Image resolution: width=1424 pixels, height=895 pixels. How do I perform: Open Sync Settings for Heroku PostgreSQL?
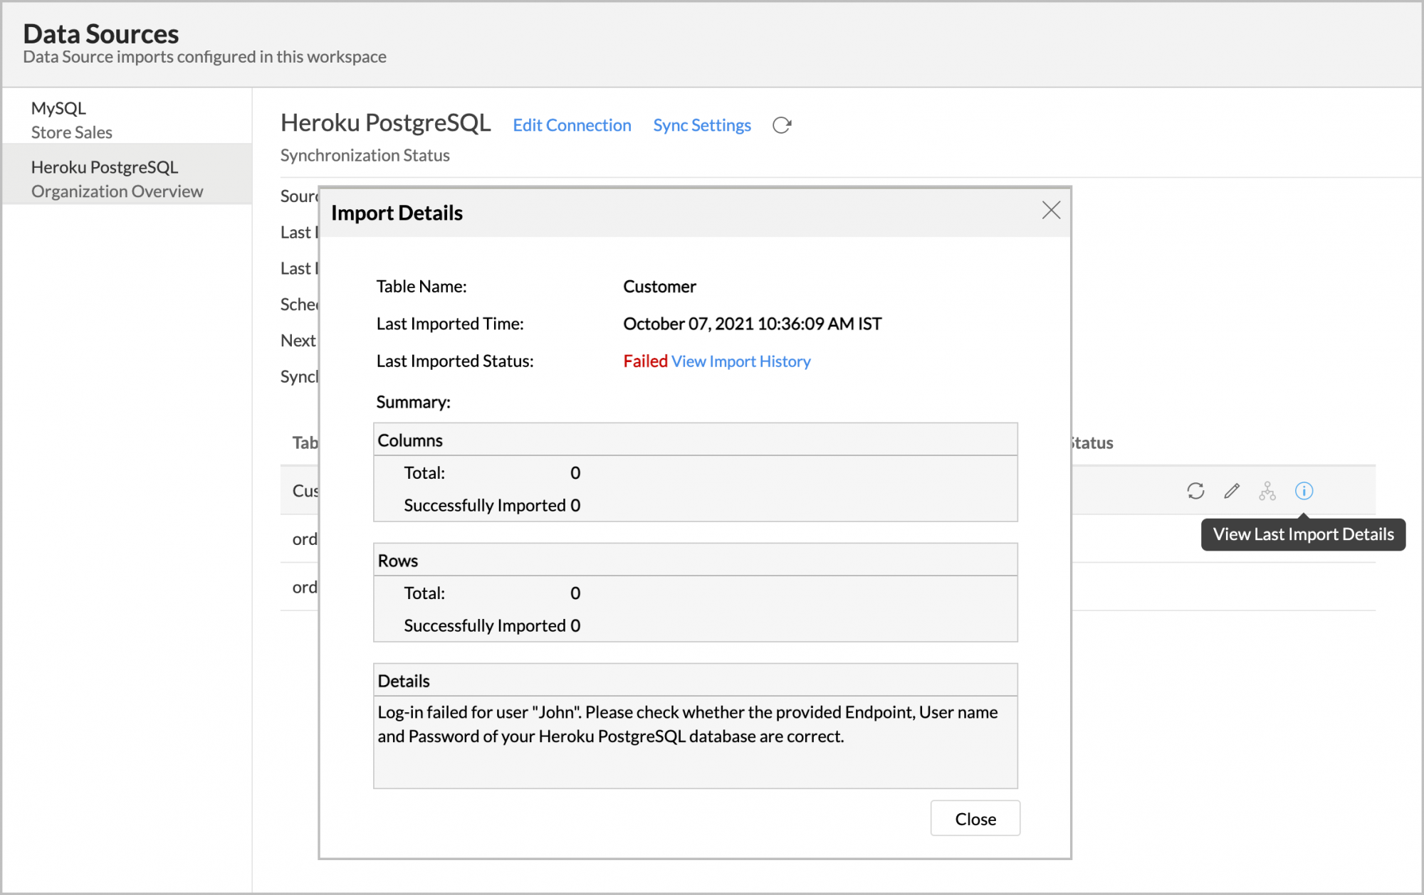click(x=701, y=125)
